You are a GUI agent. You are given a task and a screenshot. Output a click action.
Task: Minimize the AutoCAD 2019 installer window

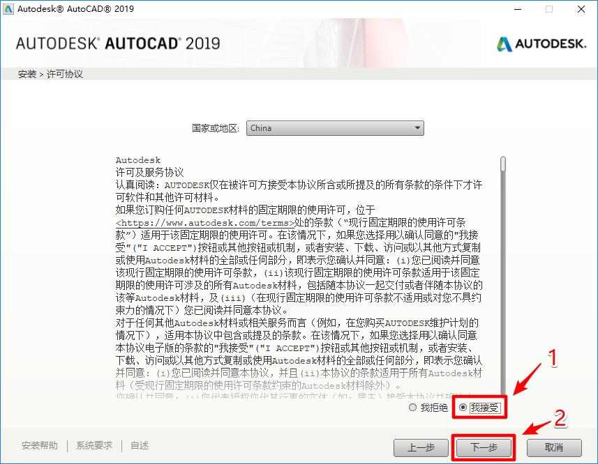click(x=518, y=9)
